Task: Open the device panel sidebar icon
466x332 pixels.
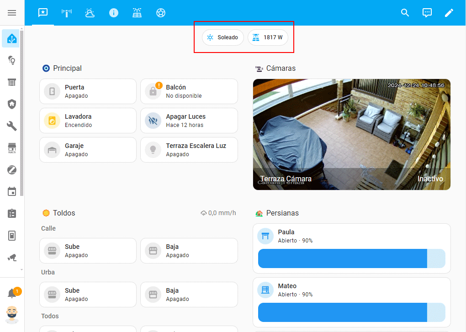Action: coord(12,236)
